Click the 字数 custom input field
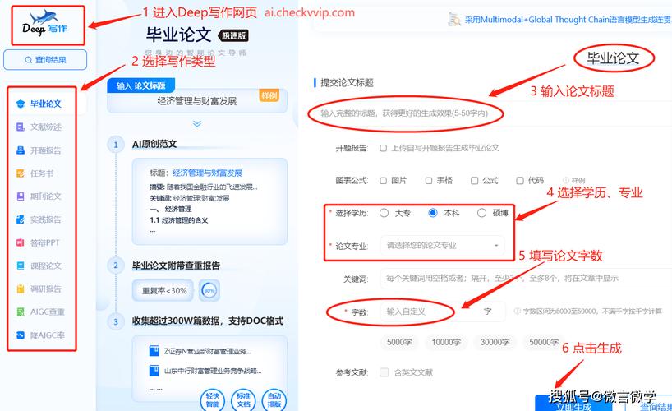The height and width of the screenshot is (411, 672). [443, 312]
